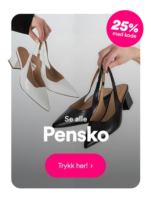
Task: Click the black slingback heels image
Action: coord(93,107)
